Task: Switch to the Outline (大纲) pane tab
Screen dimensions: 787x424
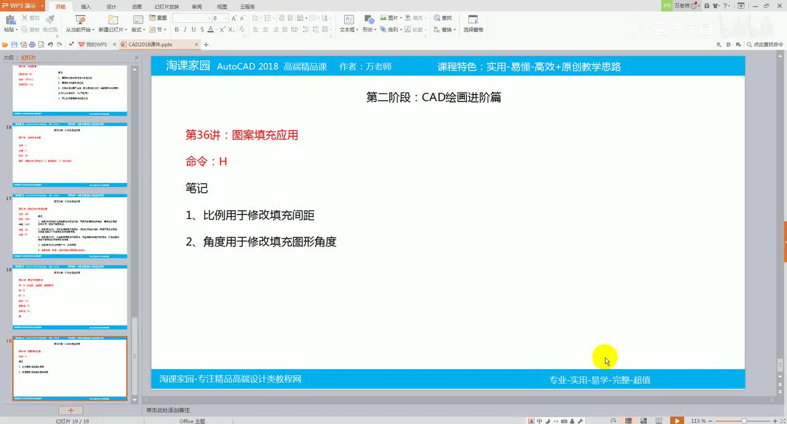Action: pos(9,57)
